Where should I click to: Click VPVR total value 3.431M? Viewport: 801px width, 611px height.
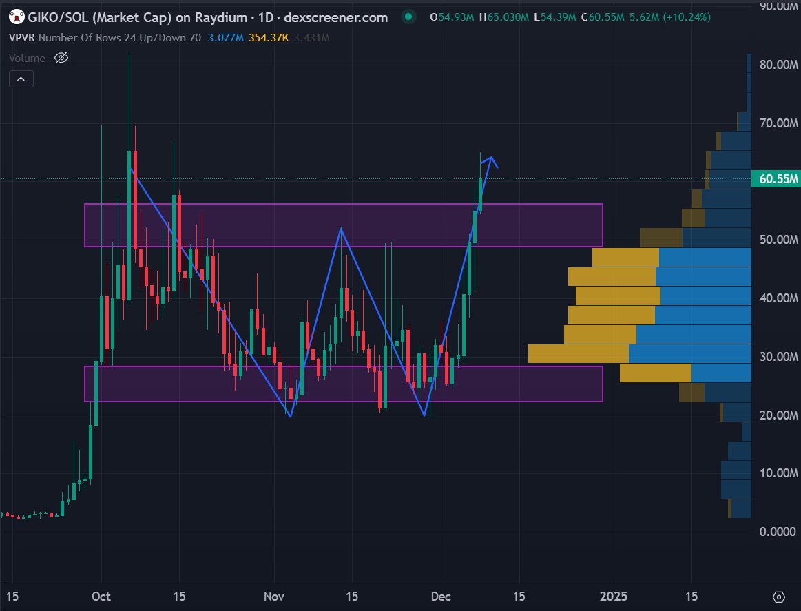[x=311, y=38]
